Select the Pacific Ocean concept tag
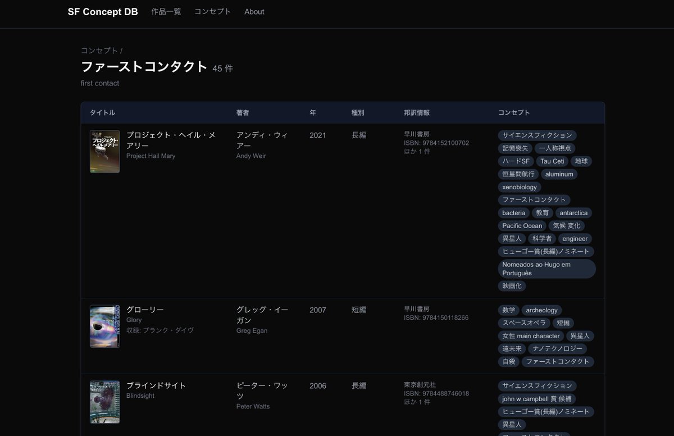The height and width of the screenshot is (436, 674). pyautogui.click(x=522, y=226)
